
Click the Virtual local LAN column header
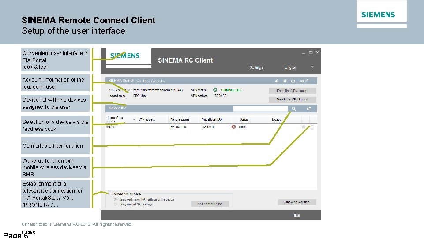[x=212, y=119]
